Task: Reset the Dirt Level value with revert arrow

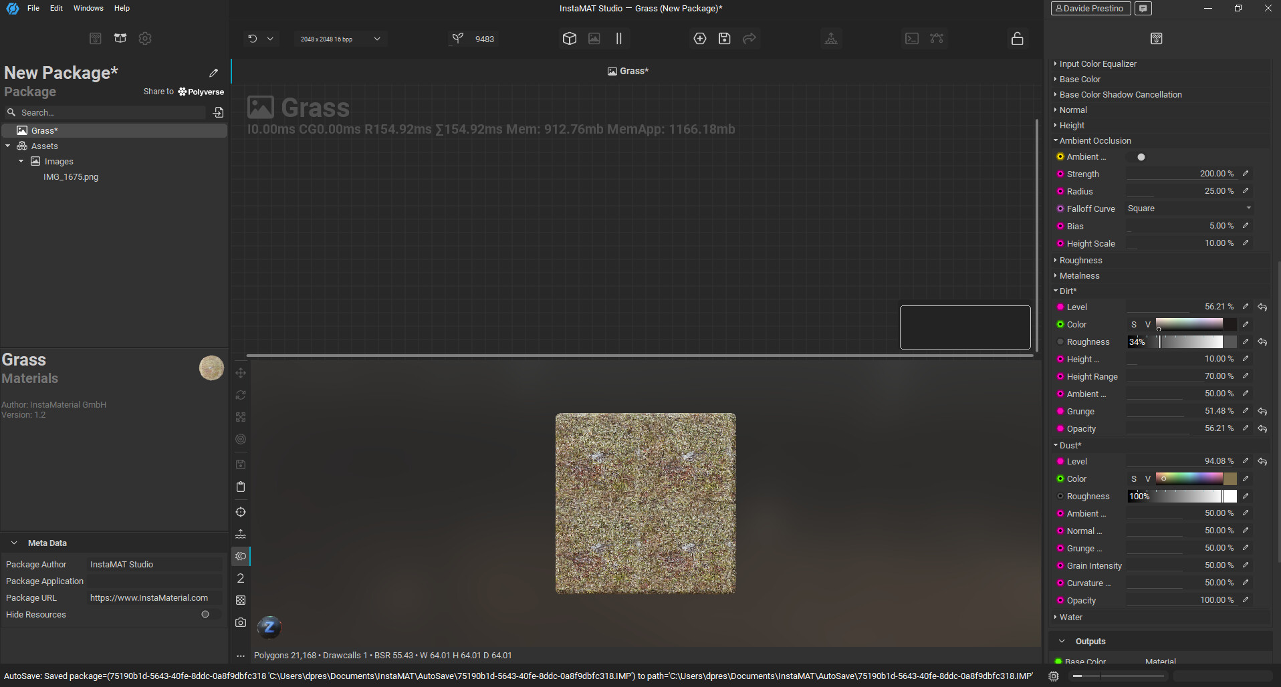Action: (x=1262, y=307)
